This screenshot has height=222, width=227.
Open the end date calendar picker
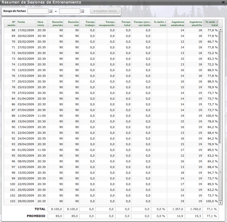(82, 11)
